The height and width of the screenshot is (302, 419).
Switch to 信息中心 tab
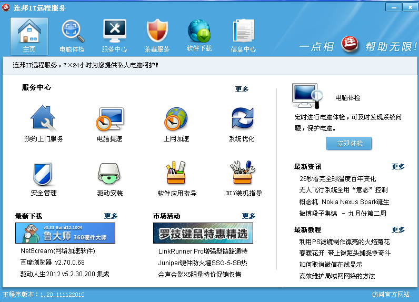coord(243,36)
